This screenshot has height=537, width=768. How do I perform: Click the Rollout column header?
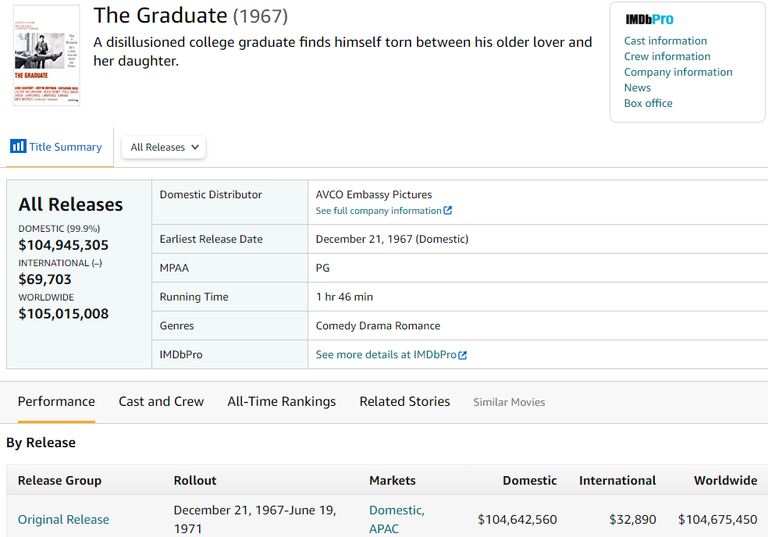195,480
